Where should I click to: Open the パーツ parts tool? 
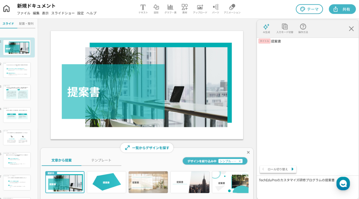click(215, 8)
